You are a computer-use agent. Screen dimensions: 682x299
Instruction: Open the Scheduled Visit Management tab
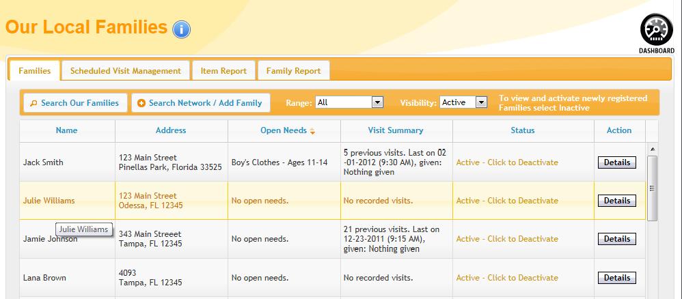pyautogui.click(x=126, y=71)
